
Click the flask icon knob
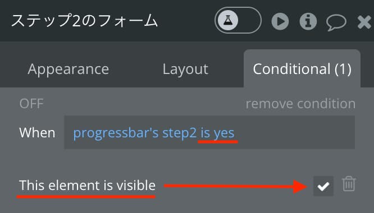tap(228, 20)
